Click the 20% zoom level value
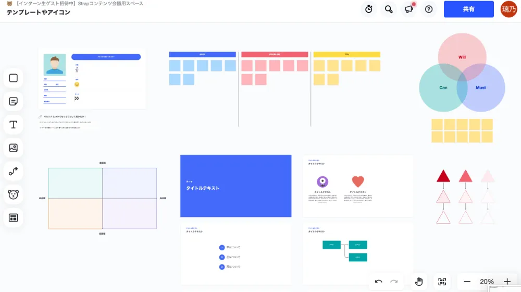The image size is (521, 292). pyautogui.click(x=487, y=282)
